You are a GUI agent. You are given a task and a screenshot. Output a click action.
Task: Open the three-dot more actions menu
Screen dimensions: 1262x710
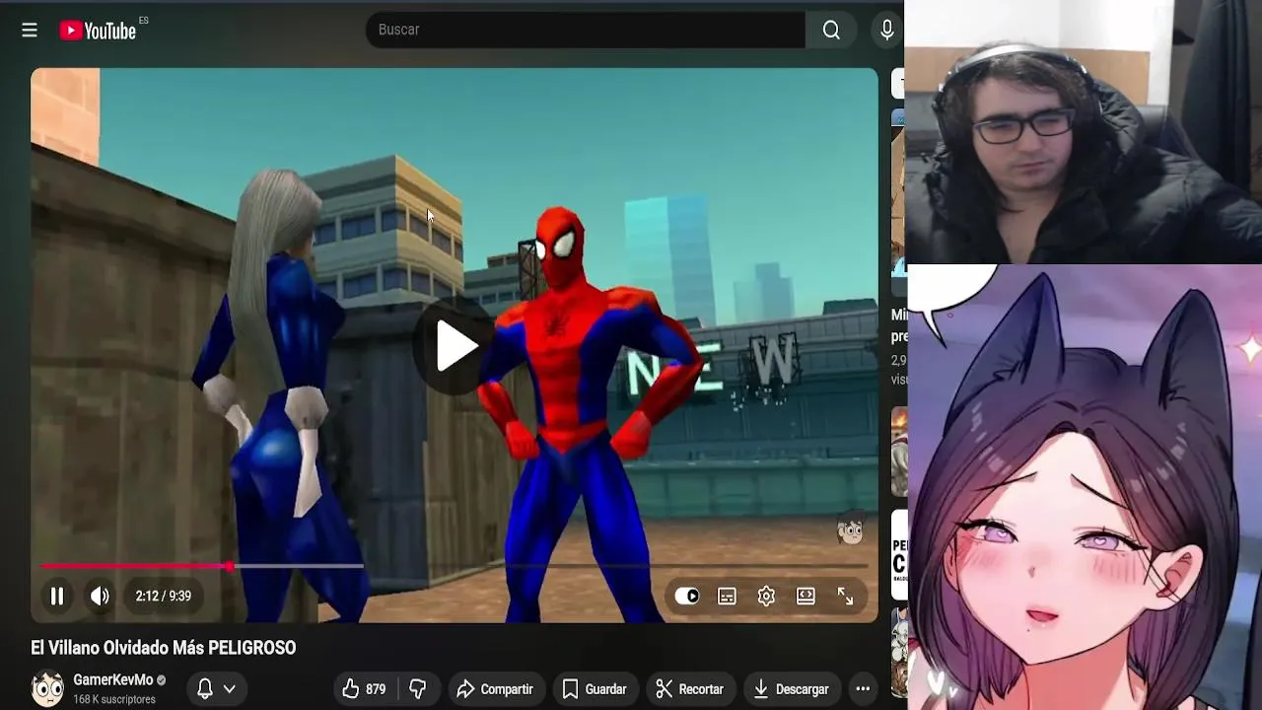(863, 689)
